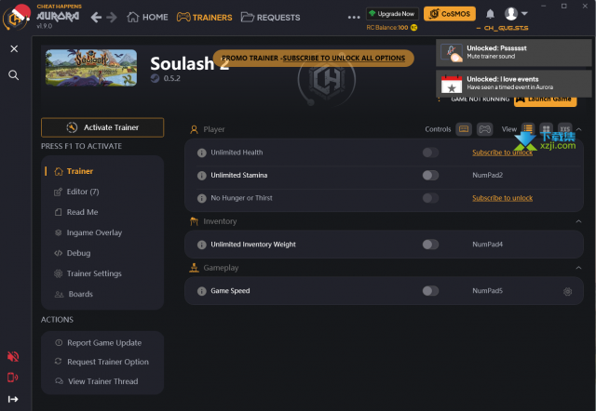The width and height of the screenshot is (596, 411).
Task: Show info for Unlimited Inventory Weight
Action: pos(202,245)
